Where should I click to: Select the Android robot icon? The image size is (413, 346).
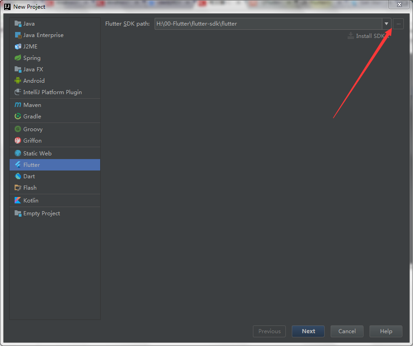pos(18,81)
